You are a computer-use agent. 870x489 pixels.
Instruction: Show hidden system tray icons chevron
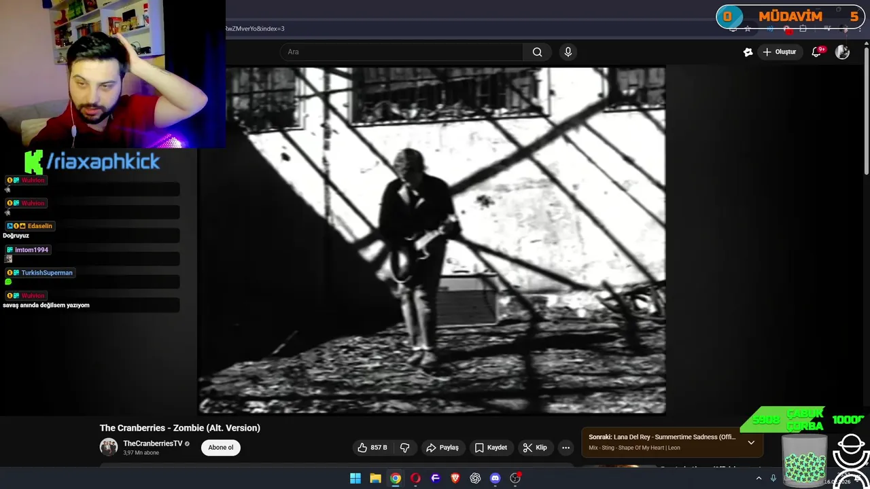[x=759, y=478]
